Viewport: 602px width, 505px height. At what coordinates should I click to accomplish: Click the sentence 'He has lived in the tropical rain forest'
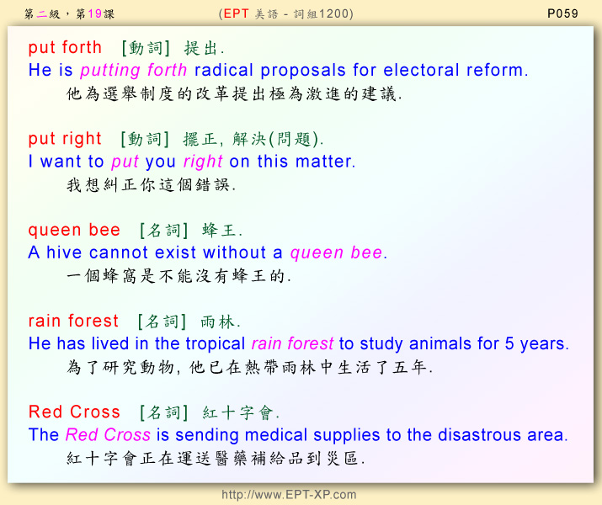click(x=299, y=344)
